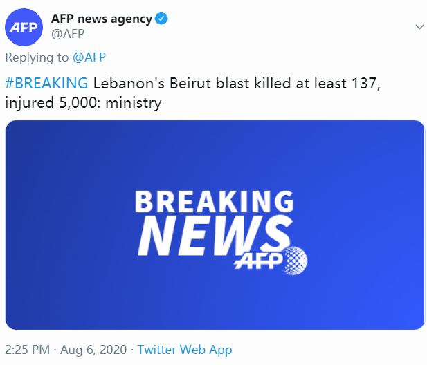Open the Twitter Web App source link

click(x=185, y=350)
